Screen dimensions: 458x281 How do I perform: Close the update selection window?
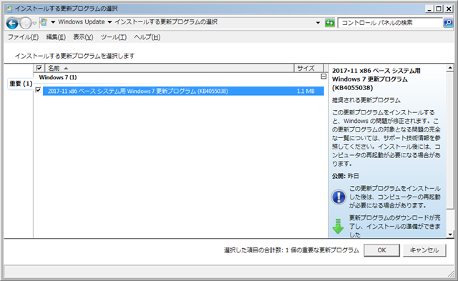(x=449, y=9)
